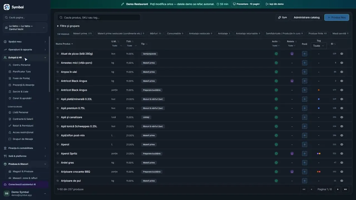Go to the next page of products
This screenshot has width=356, height=200.
338,189
